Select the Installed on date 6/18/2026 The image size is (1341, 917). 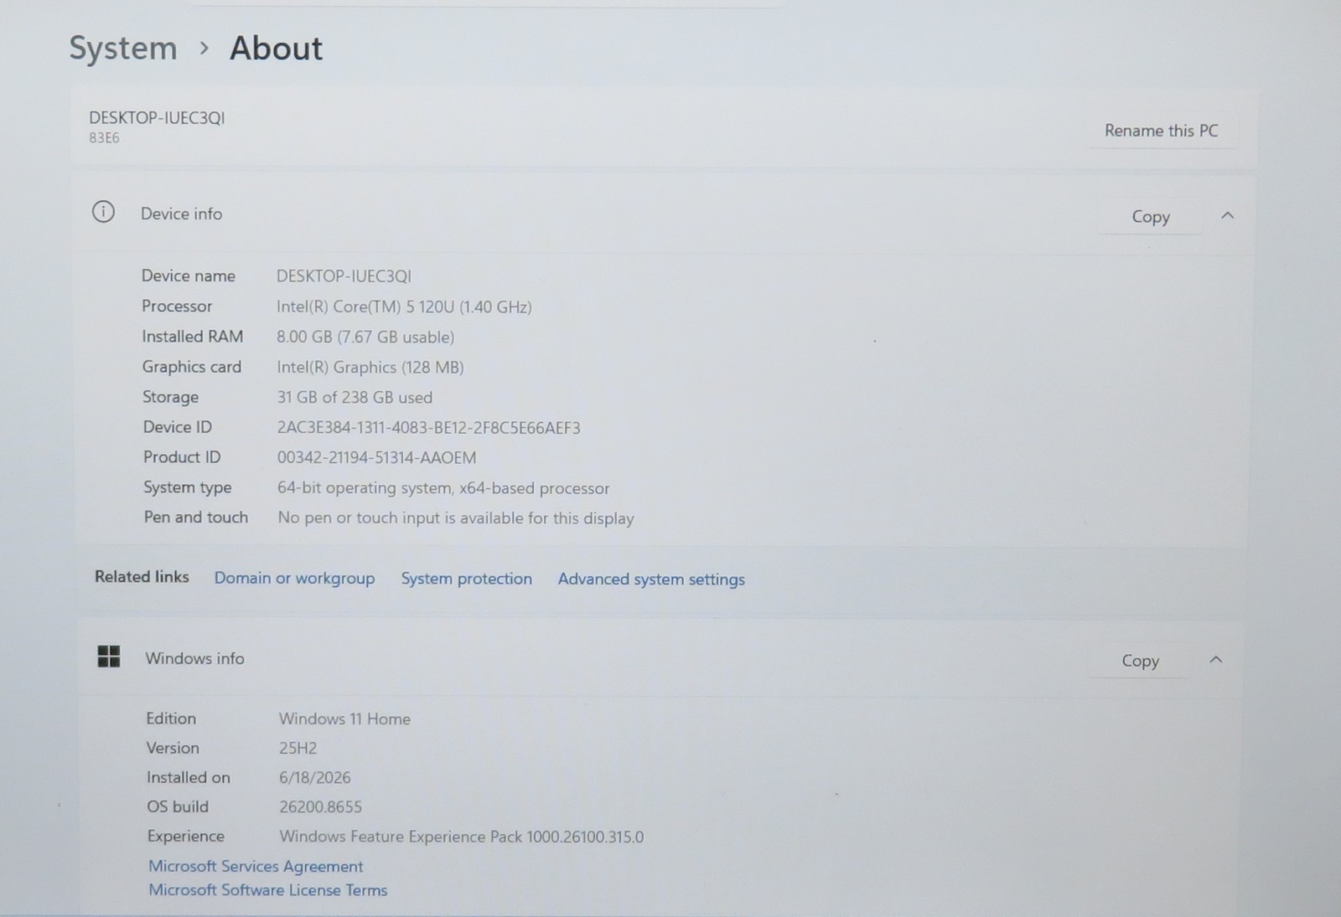point(314,777)
